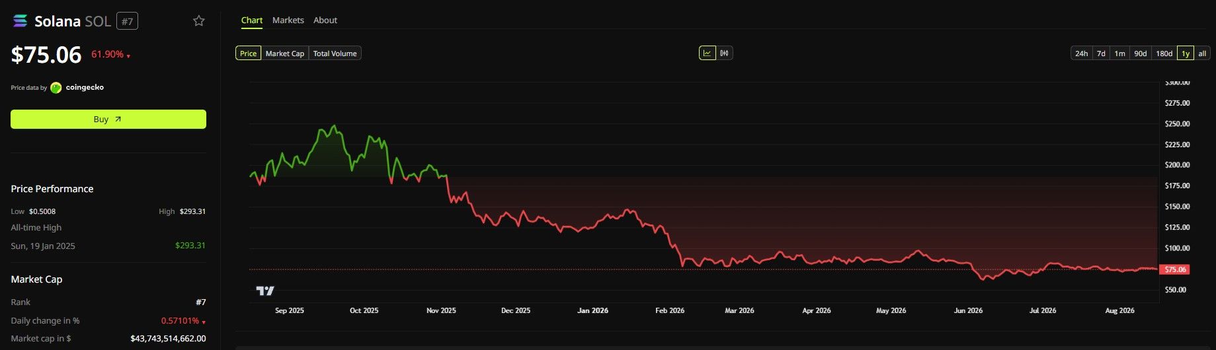Click the CoinGecko logo icon
This screenshot has width=1216, height=350.
pyautogui.click(x=56, y=87)
